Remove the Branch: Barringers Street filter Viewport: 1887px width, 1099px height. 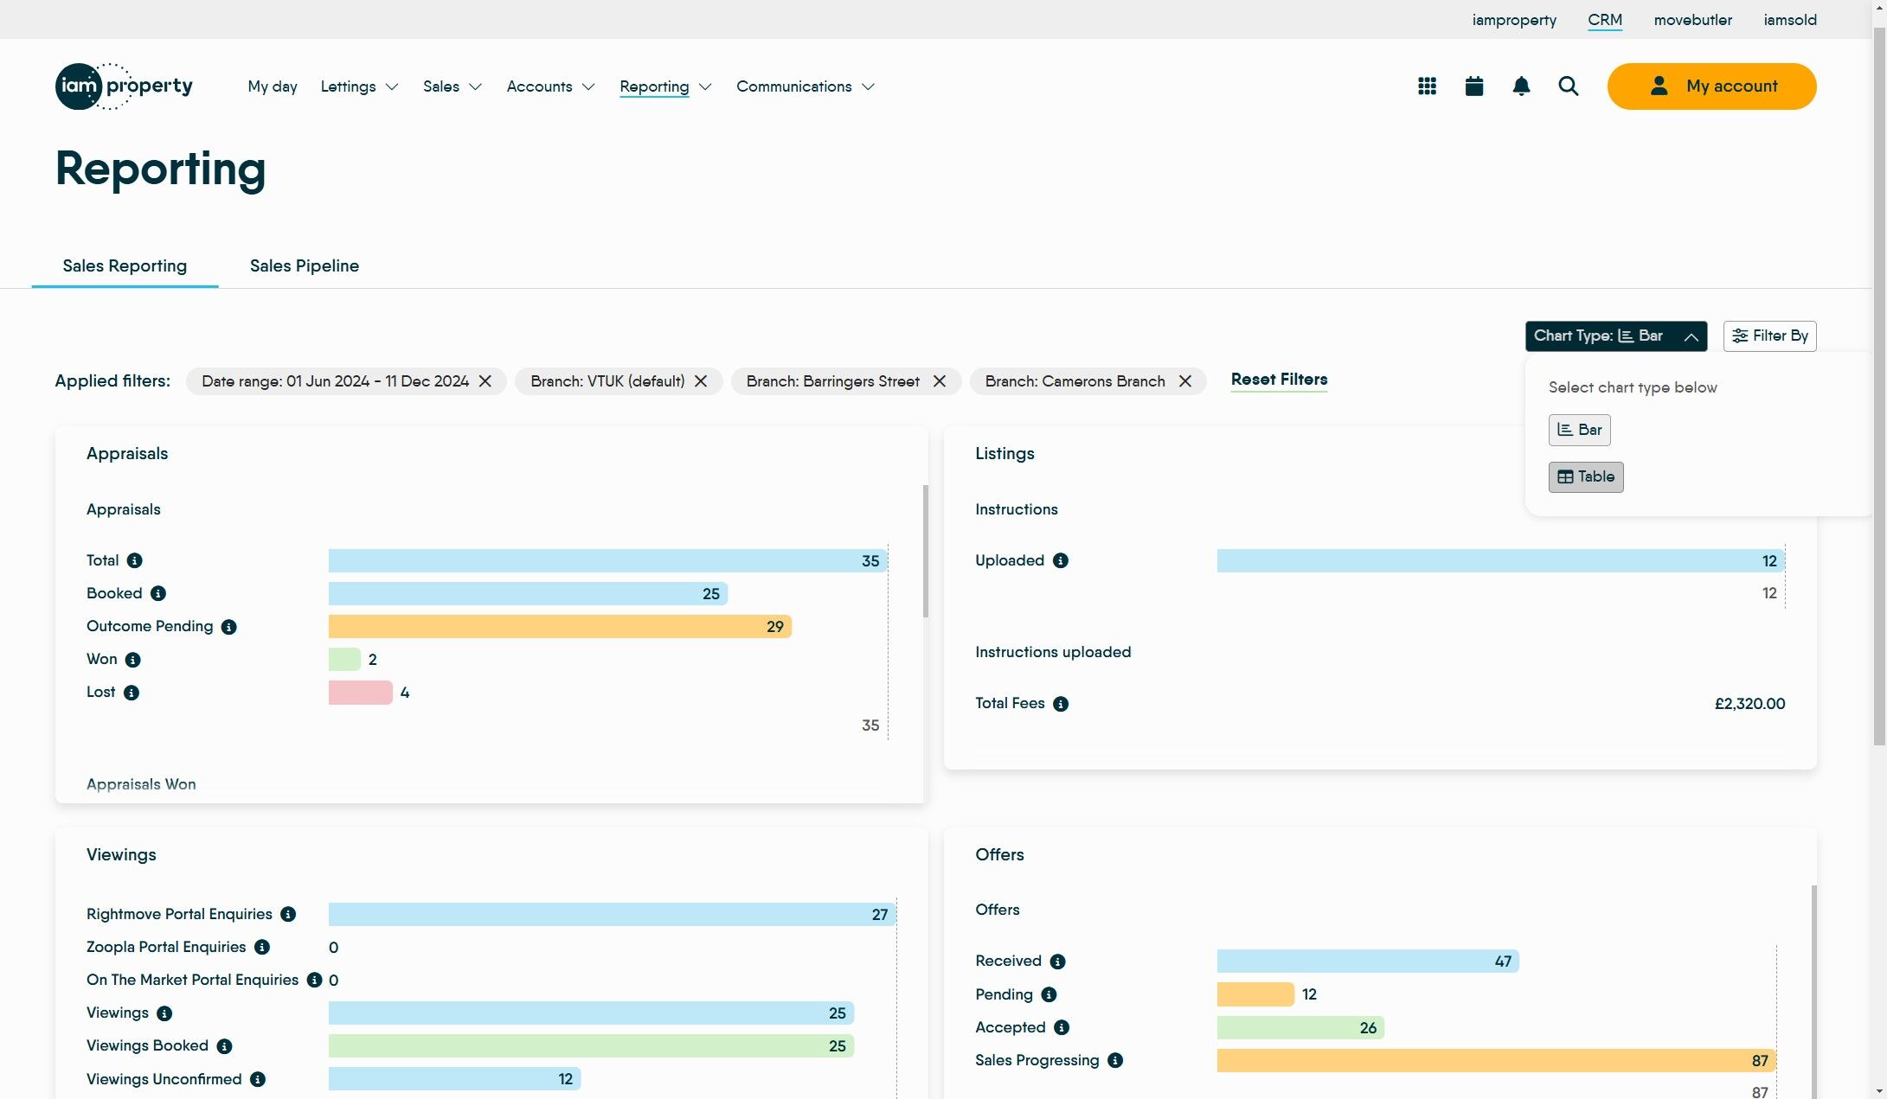(939, 381)
